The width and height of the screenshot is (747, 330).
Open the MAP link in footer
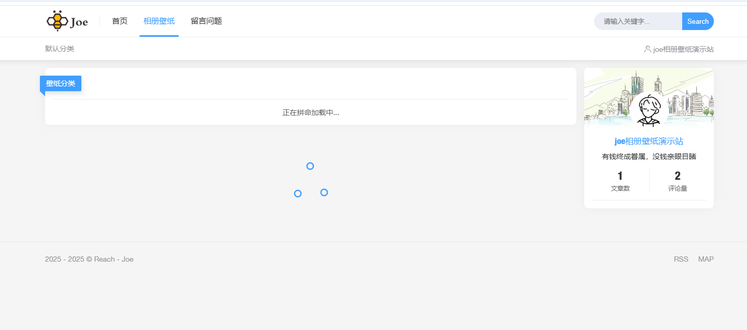coord(706,259)
